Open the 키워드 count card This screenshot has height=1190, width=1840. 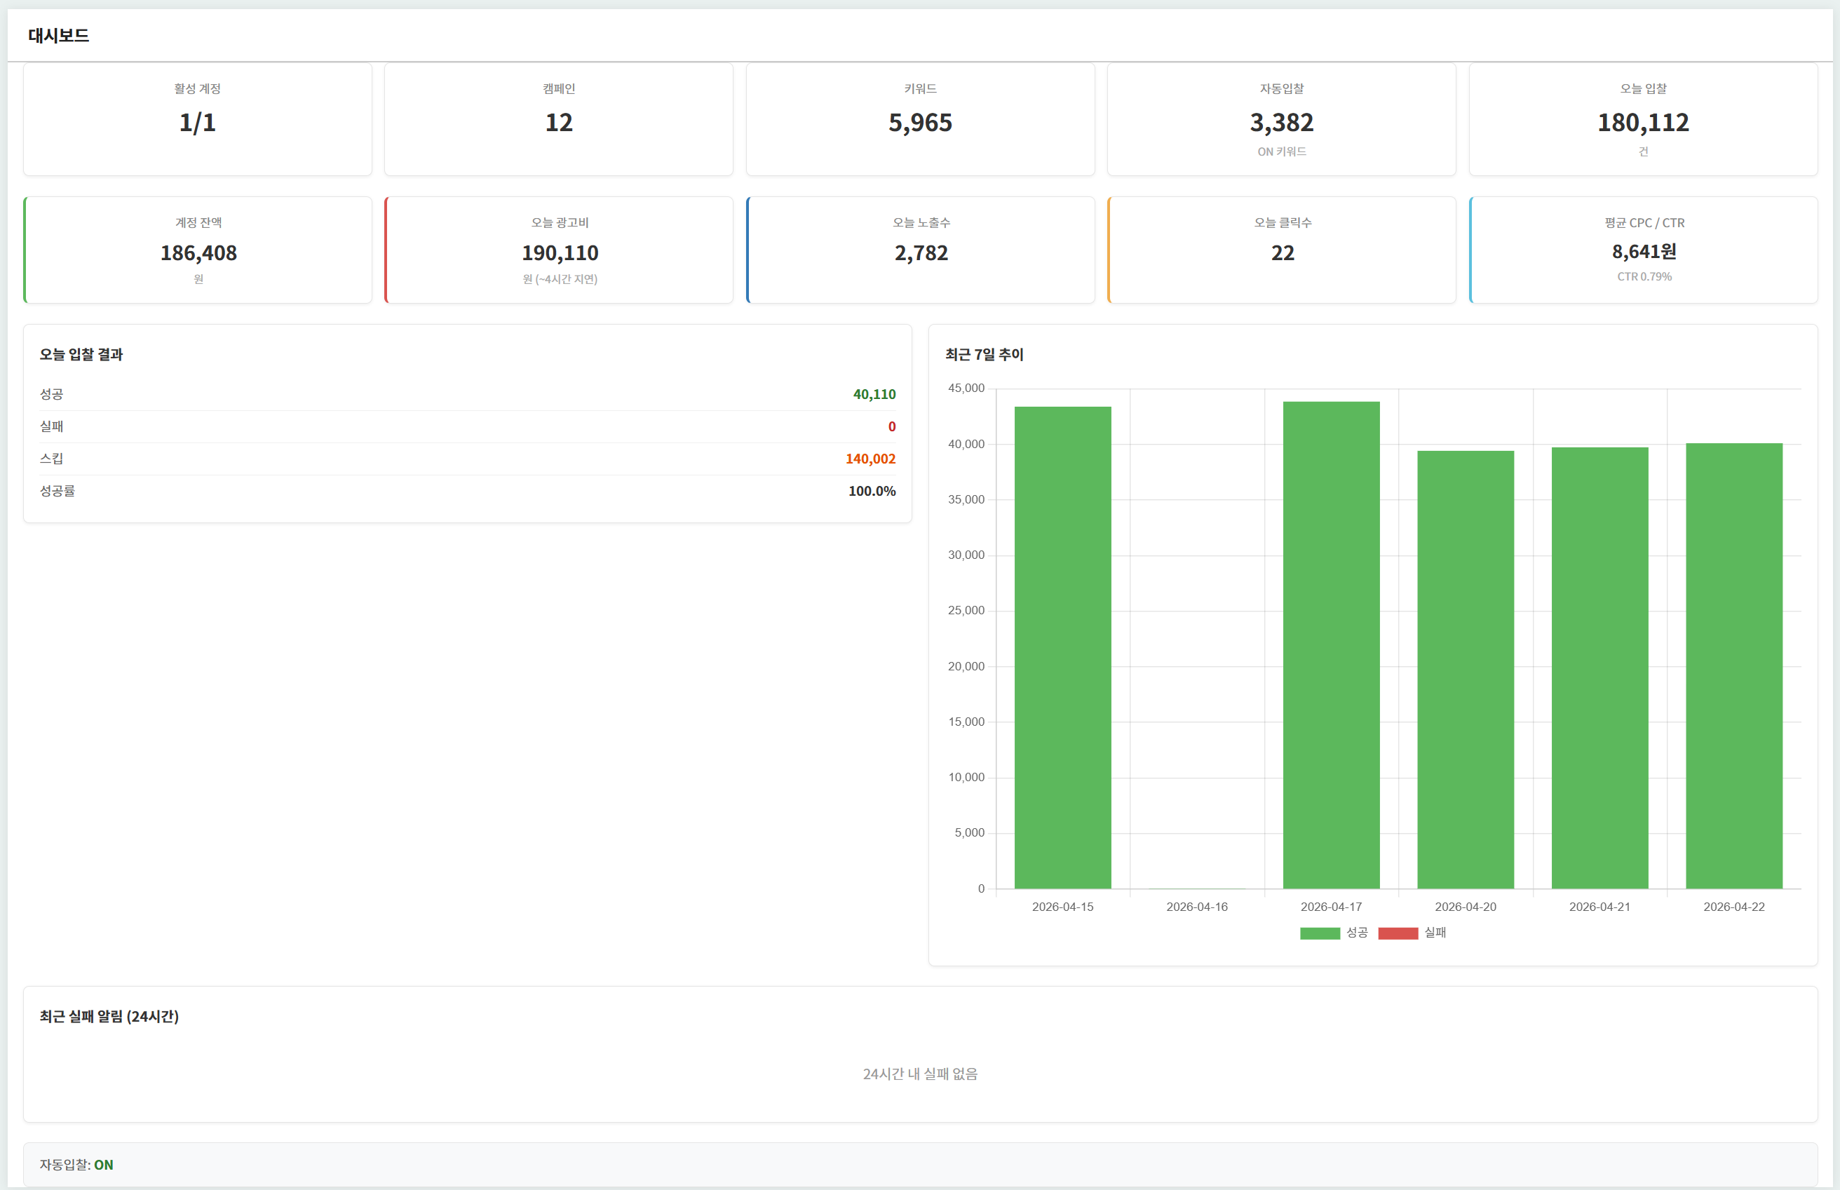(920, 120)
